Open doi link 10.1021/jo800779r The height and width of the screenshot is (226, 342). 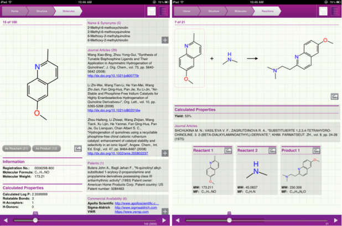(113, 76)
